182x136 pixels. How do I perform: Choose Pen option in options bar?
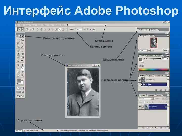(x=38, y=29)
